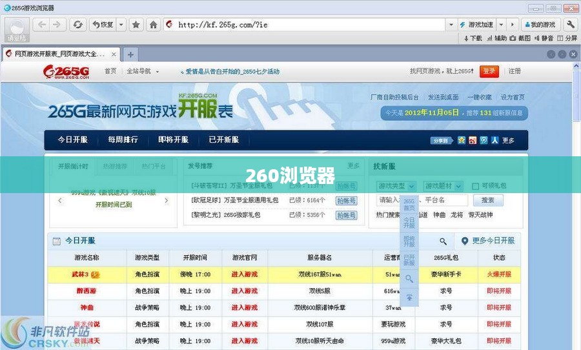Enable 游戏加速 game acceleration

tap(477, 25)
